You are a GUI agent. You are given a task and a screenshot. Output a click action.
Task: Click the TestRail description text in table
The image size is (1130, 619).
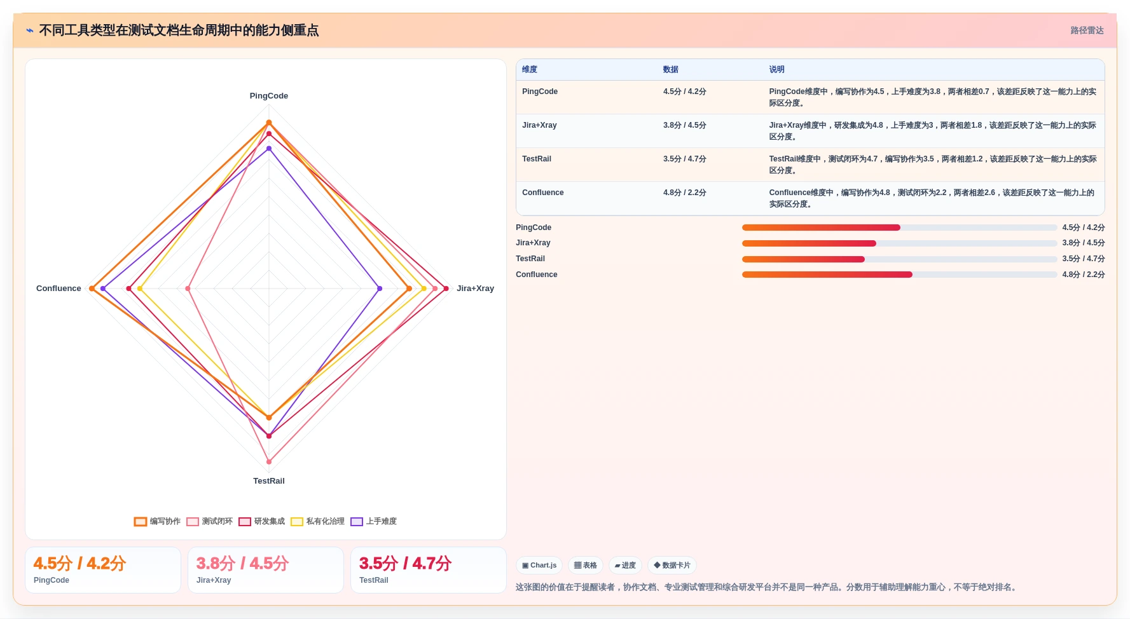point(933,165)
